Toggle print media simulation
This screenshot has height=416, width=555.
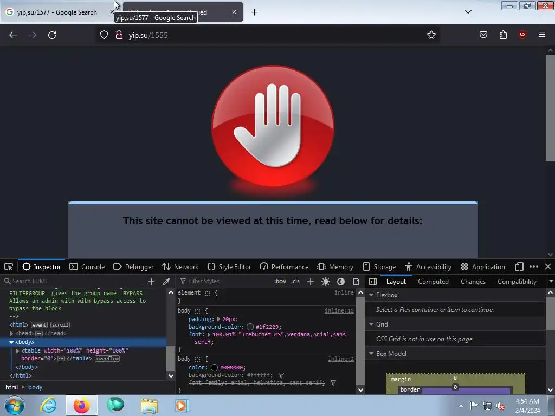(x=356, y=281)
